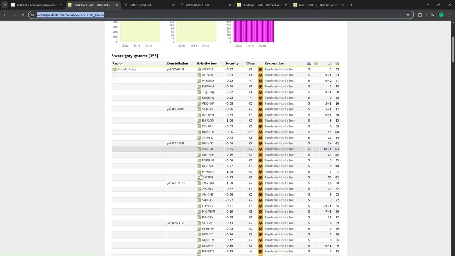Viewport: 455px width, 256px height.
Task: Bookmark this page with the star icon
Action: coord(408,15)
